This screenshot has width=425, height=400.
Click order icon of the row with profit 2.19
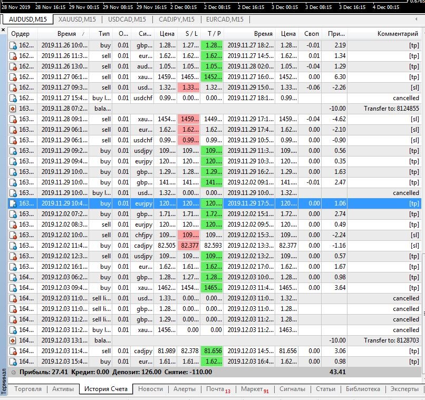pos(13,45)
